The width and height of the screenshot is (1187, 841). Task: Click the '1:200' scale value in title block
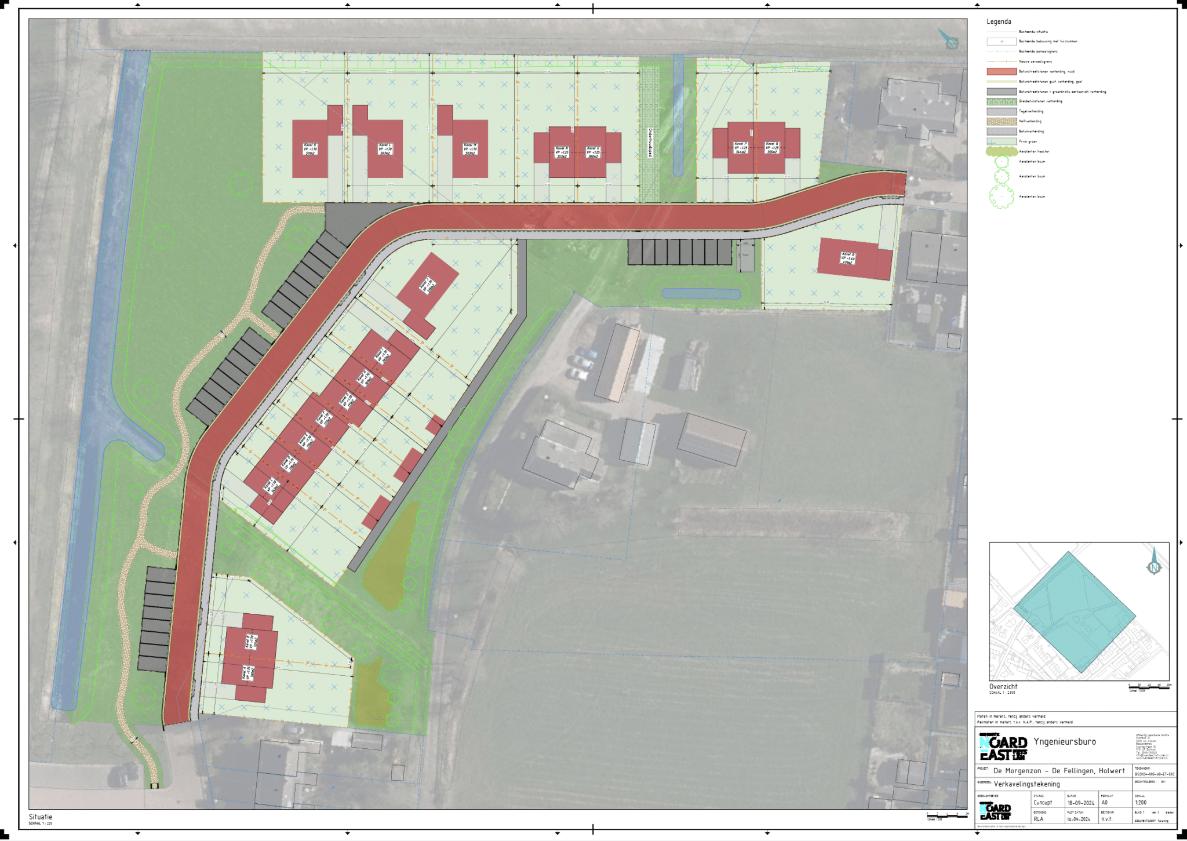click(x=1141, y=803)
